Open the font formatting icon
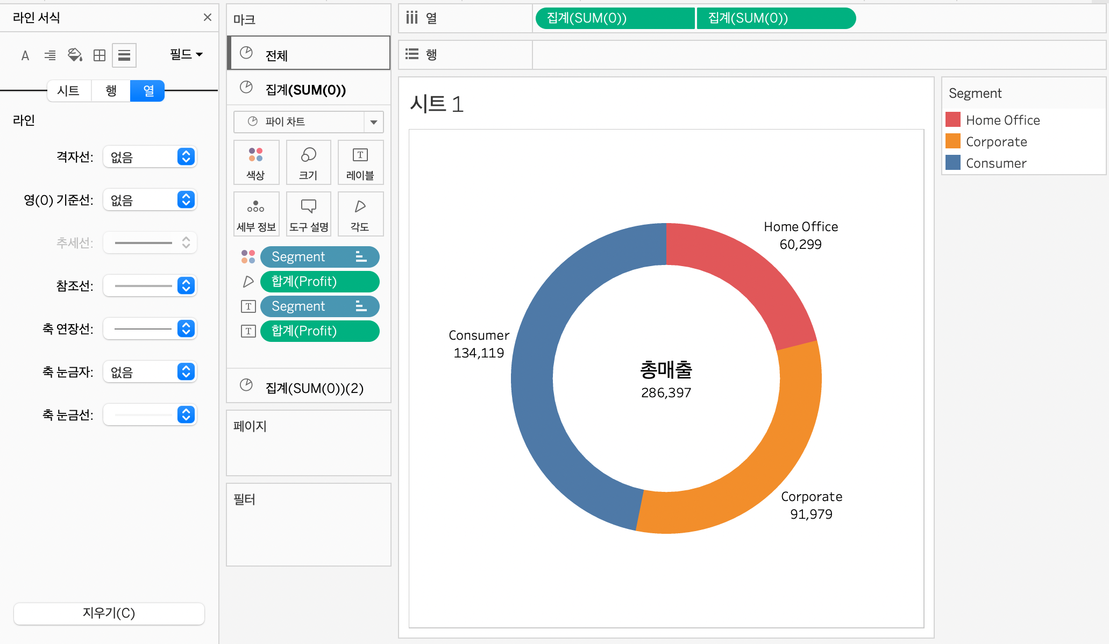 pos(25,55)
